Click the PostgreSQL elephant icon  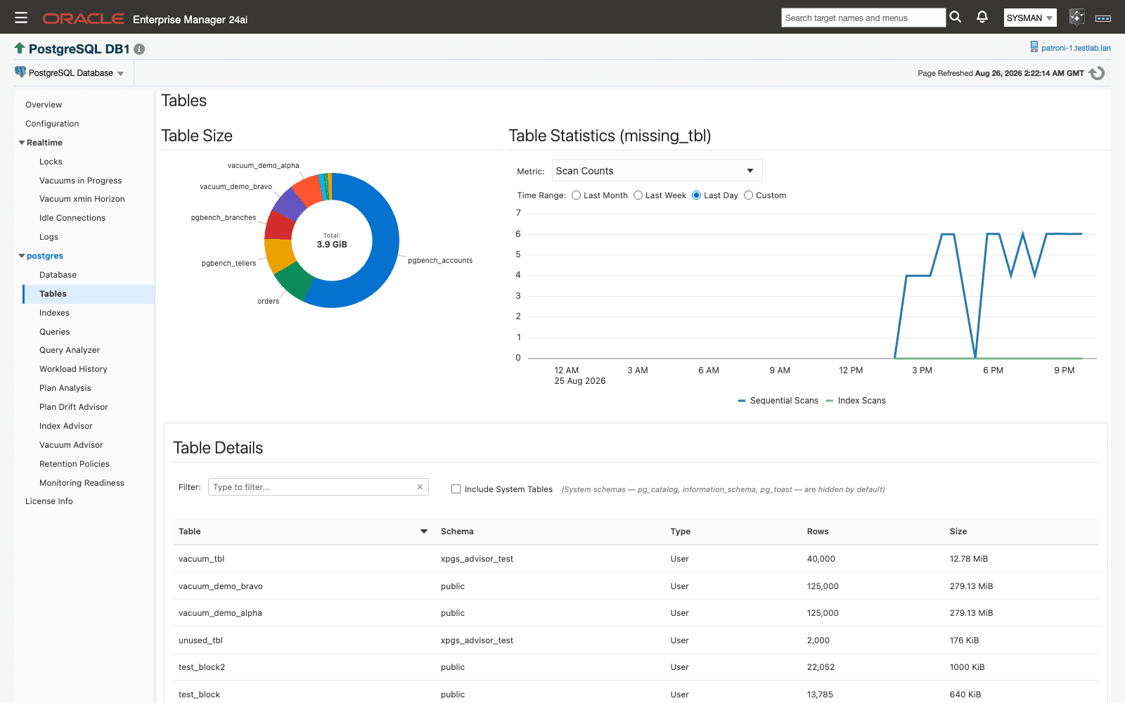[20, 72]
